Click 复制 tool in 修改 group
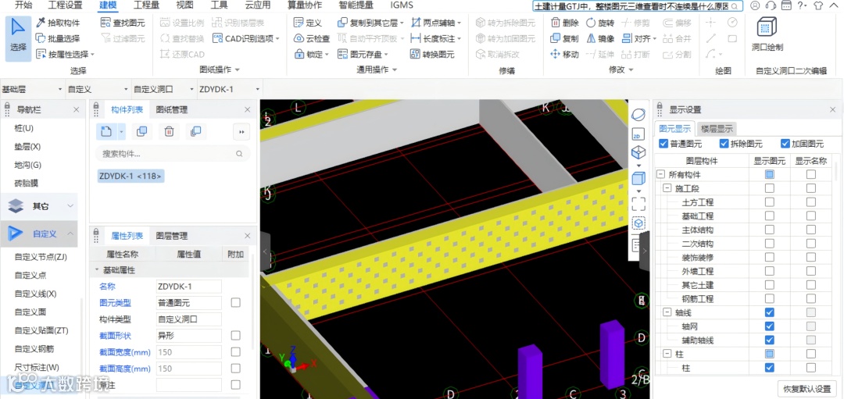Image resolution: width=844 pixels, height=399 pixels. [565, 38]
